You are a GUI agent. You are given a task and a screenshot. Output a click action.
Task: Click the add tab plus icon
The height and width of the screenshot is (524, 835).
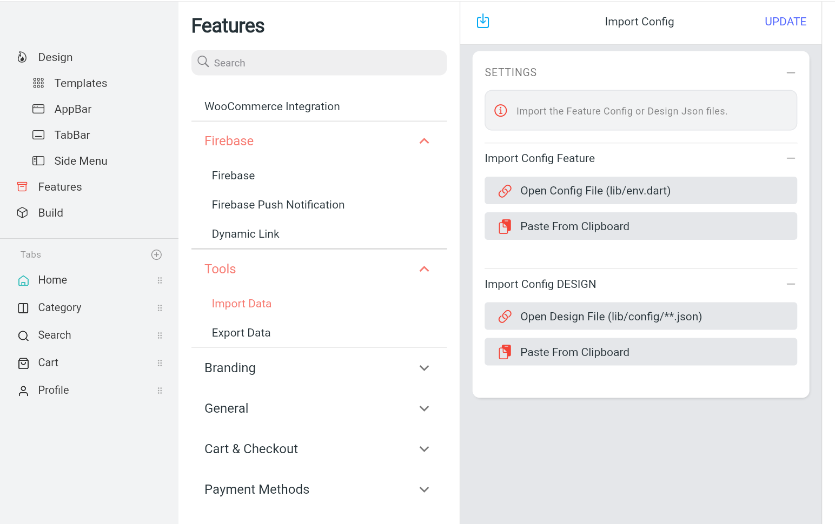[157, 254]
